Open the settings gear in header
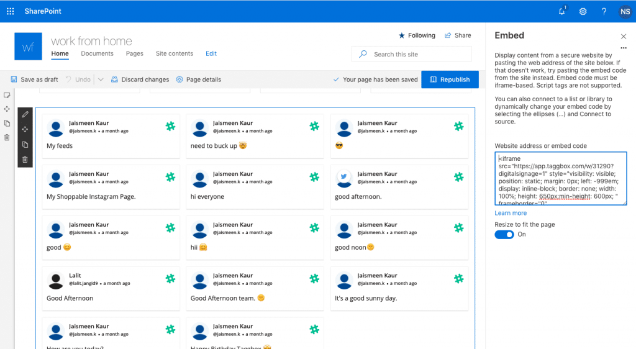The width and height of the screenshot is (636, 349). point(583,11)
